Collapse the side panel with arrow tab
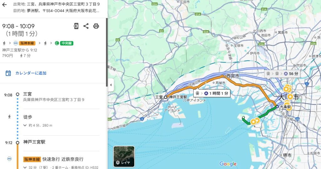The height and width of the screenshot is (169, 321). (x=111, y=85)
